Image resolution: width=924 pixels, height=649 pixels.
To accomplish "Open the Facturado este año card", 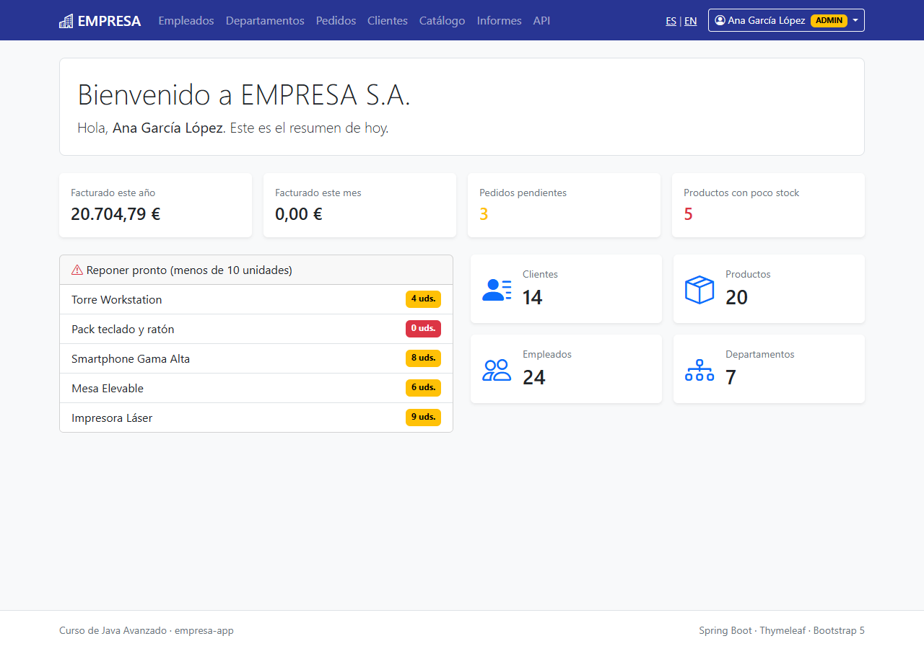I will tap(155, 205).
